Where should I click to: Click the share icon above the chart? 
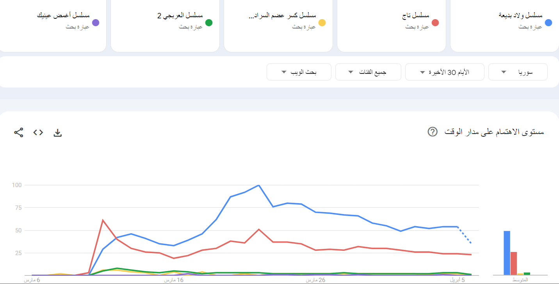point(19,132)
